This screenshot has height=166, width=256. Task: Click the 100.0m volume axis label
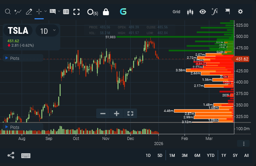coord(242,129)
